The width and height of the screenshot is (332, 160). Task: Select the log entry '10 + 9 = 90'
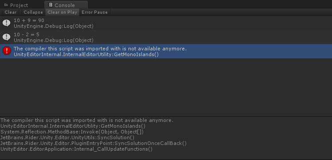166,23
